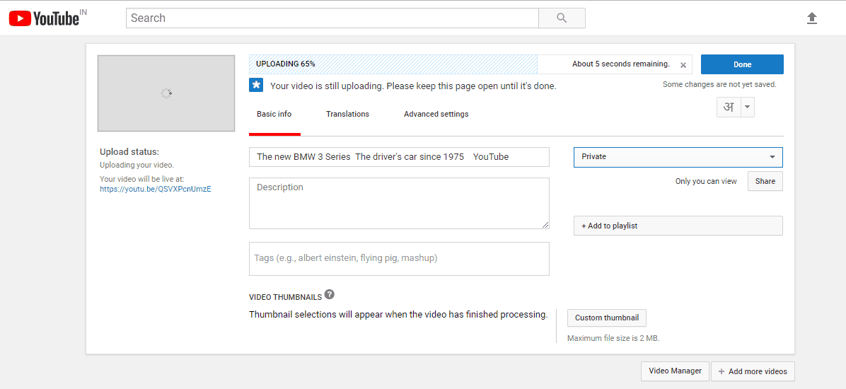Open the Private visibility dropdown

point(678,157)
